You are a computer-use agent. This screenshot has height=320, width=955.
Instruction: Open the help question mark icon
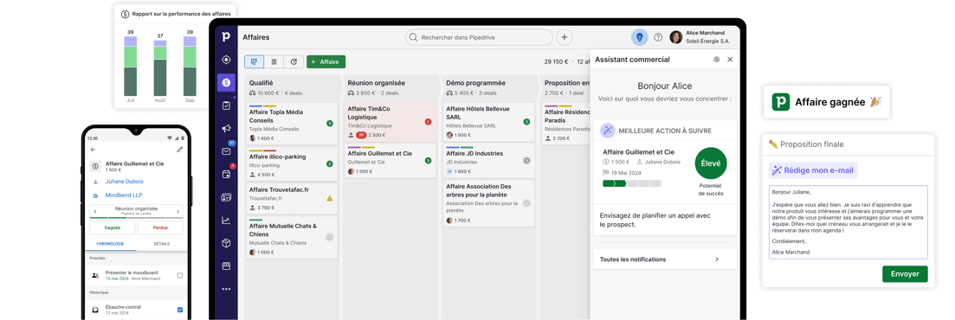(x=658, y=37)
